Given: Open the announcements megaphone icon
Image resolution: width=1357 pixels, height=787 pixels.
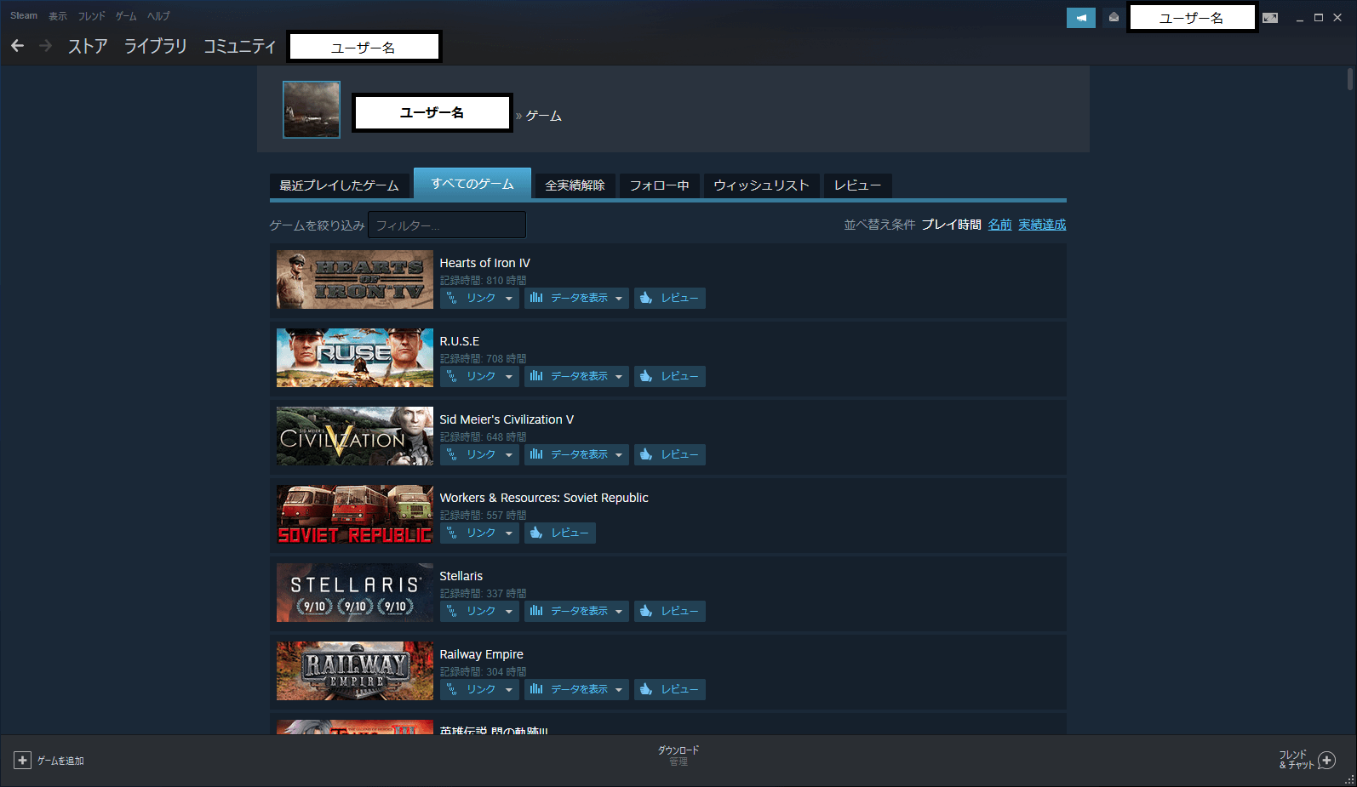Looking at the screenshot, I should tap(1080, 18).
